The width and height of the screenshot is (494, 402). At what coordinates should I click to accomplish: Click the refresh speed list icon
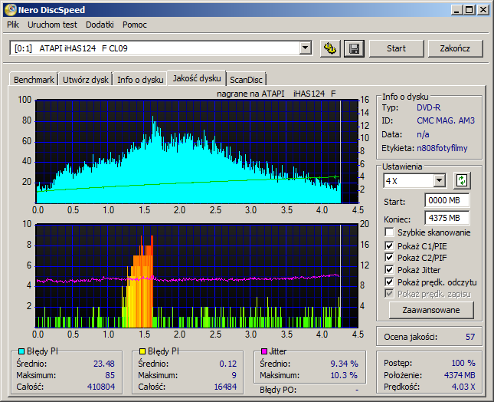click(462, 181)
